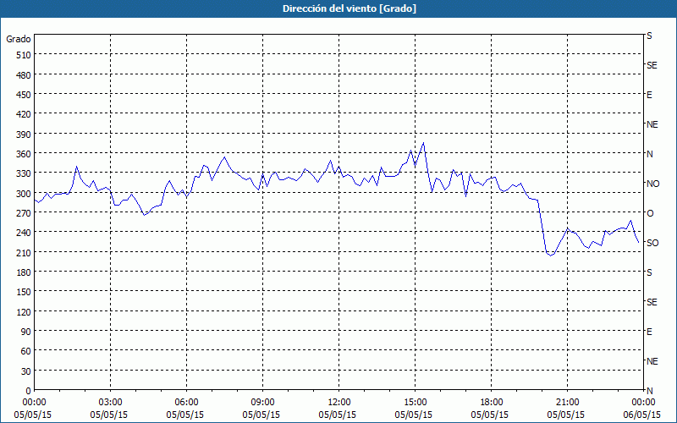Select the 60 y-axis value
The height and width of the screenshot is (423, 677).
[x=26, y=351]
